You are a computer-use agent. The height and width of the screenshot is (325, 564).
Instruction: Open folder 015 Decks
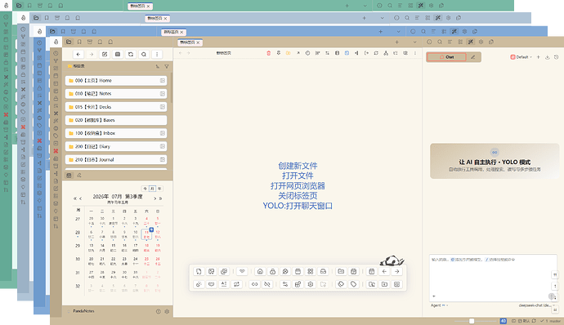[x=116, y=107]
